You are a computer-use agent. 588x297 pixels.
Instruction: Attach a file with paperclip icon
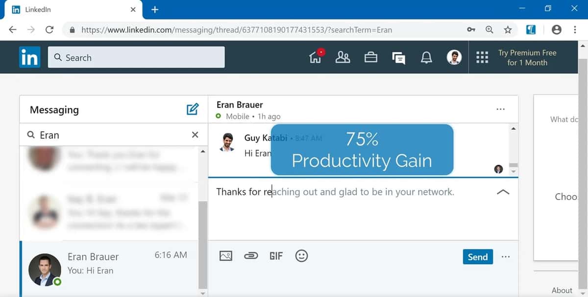[251, 256]
